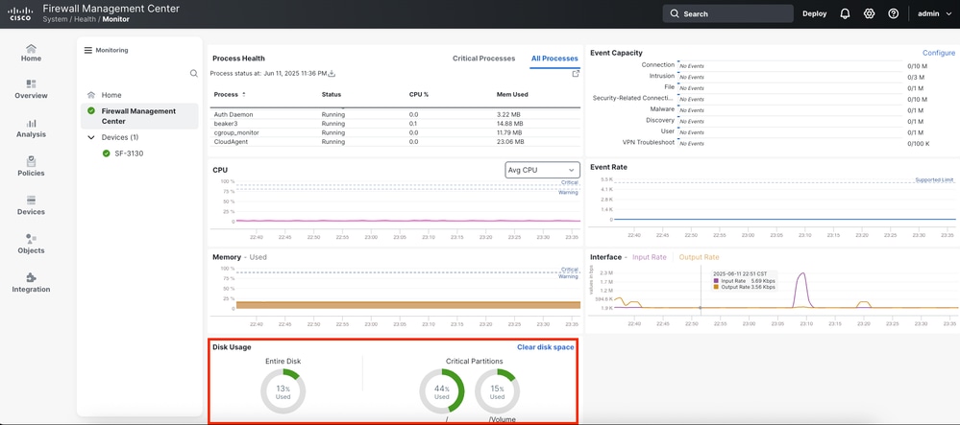960x425 pixels.
Task: Select the beaker3 process row
Action: [396, 124]
